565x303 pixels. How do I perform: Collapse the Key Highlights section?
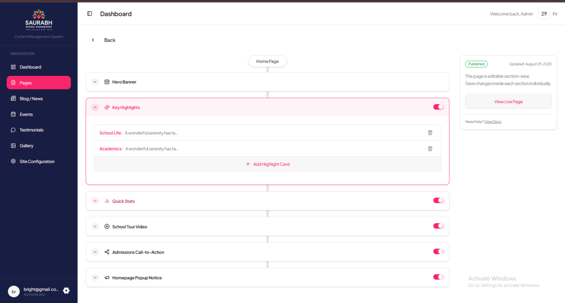coord(95,107)
